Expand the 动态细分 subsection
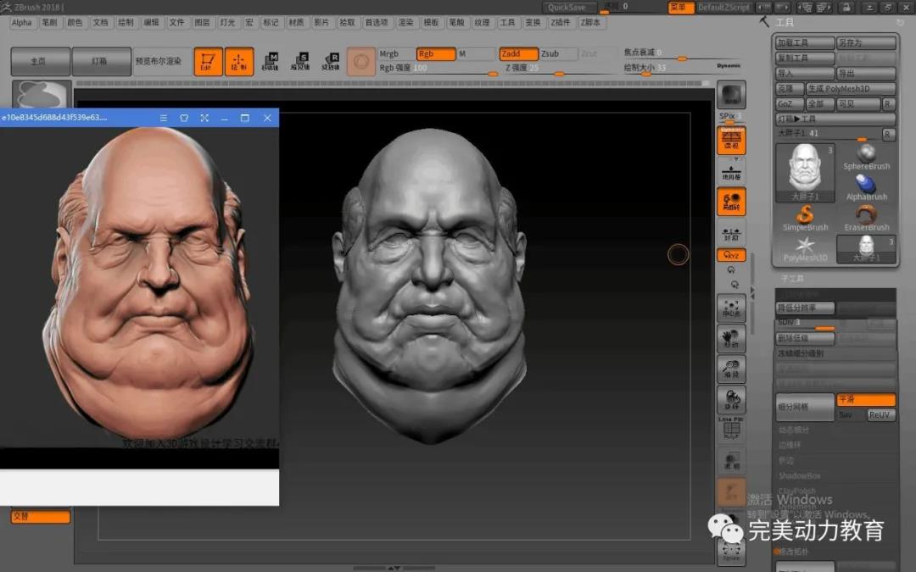 click(795, 430)
